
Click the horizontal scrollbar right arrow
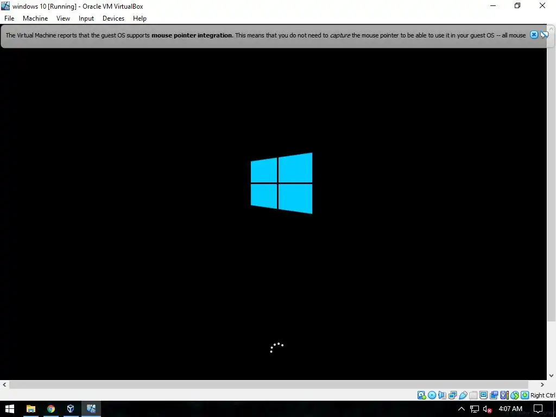(542, 385)
